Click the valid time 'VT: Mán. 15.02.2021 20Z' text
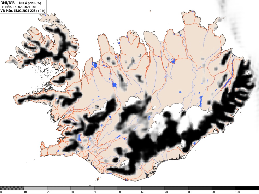This screenshot has height=194, width=259. (x=18, y=11)
